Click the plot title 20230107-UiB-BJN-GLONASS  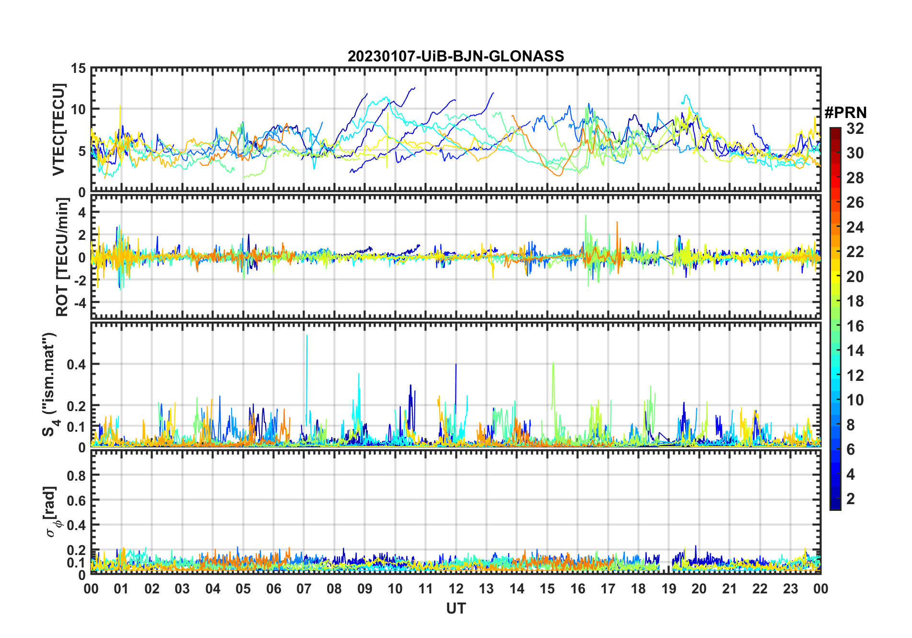(x=456, y=57)
